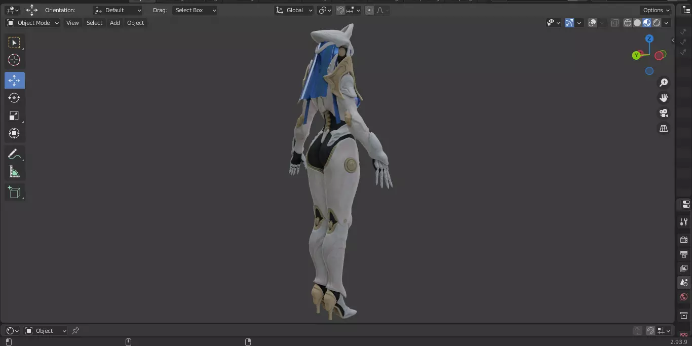The height and width of the screenshot is (346, 692).
Task: Click the pin icon in bottom header
Action: (75, 331)
